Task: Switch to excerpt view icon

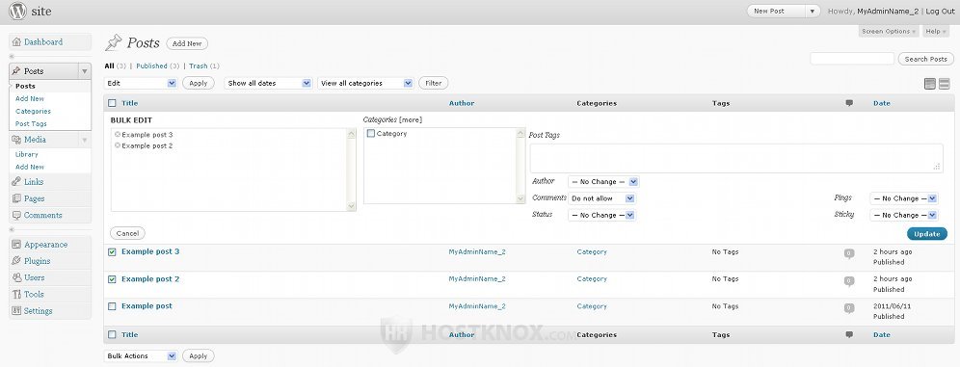Action: pos(944,84)
